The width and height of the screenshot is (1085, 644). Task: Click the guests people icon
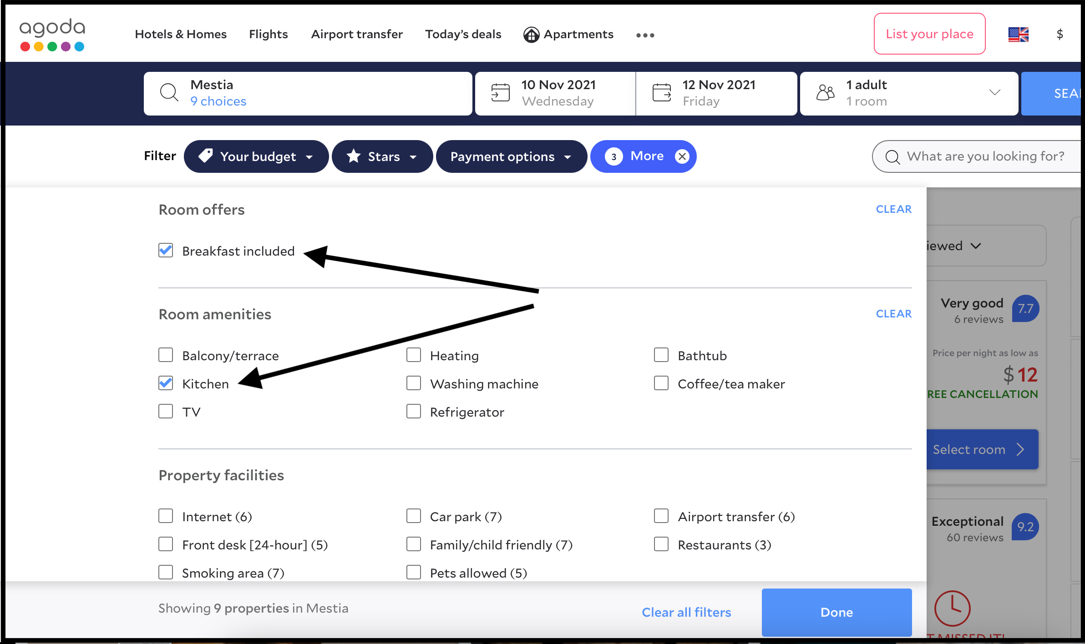pos(825,93)
